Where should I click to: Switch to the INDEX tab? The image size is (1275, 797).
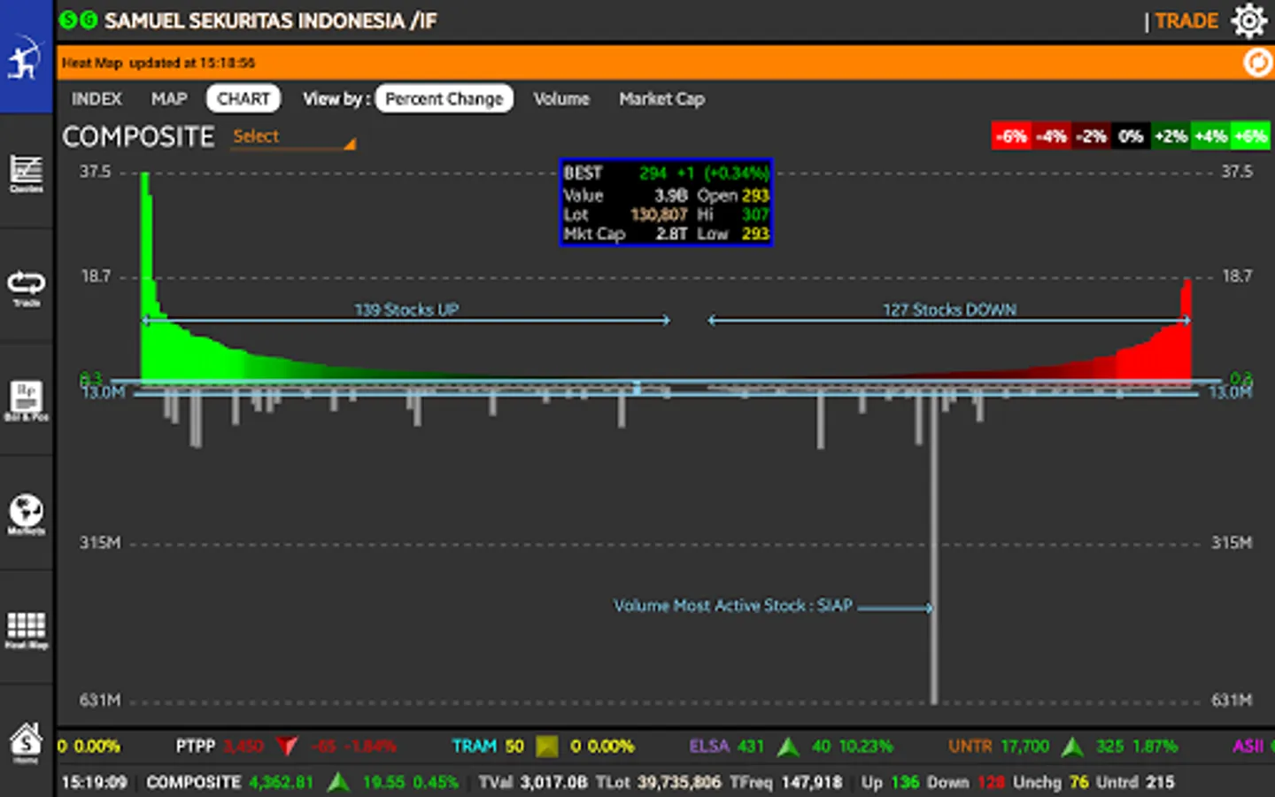(x=97, y=99)
